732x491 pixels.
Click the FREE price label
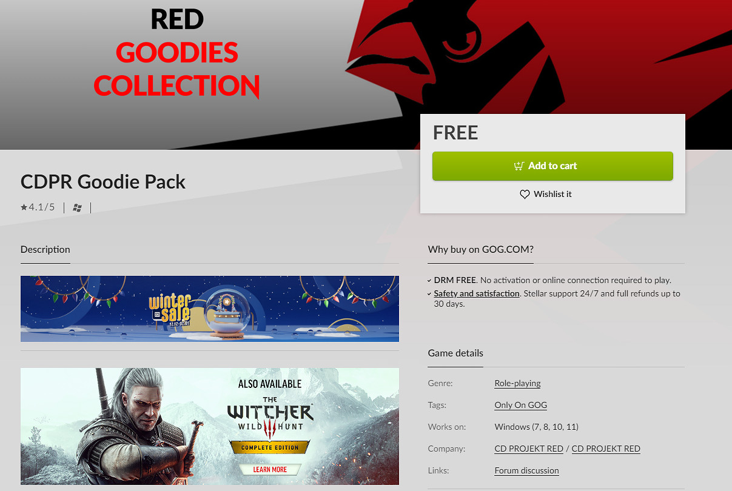click(x=455, y=133)
